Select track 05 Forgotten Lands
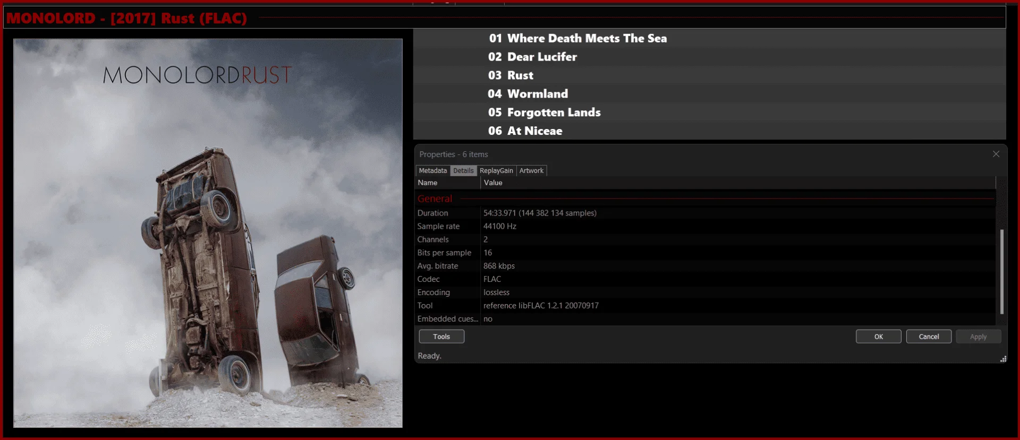 point(709,113)
